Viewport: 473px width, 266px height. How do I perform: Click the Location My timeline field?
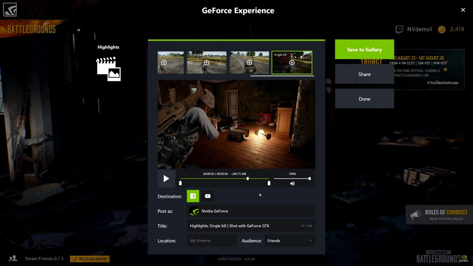212,241
